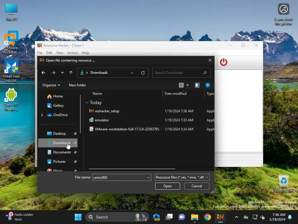Viewport: 298px width, 224px height.
Task: Open view options dropdown arrow
Action: [x=188, y=85]
